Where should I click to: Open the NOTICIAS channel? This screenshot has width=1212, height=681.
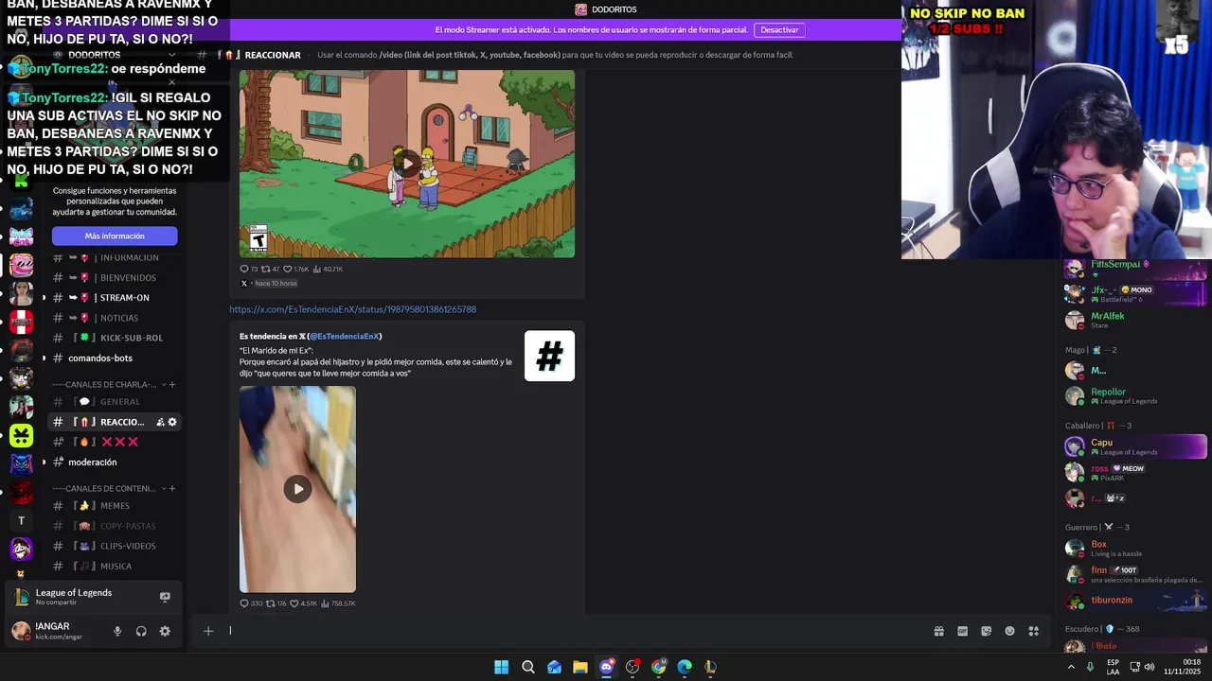[x=115, y=318]
